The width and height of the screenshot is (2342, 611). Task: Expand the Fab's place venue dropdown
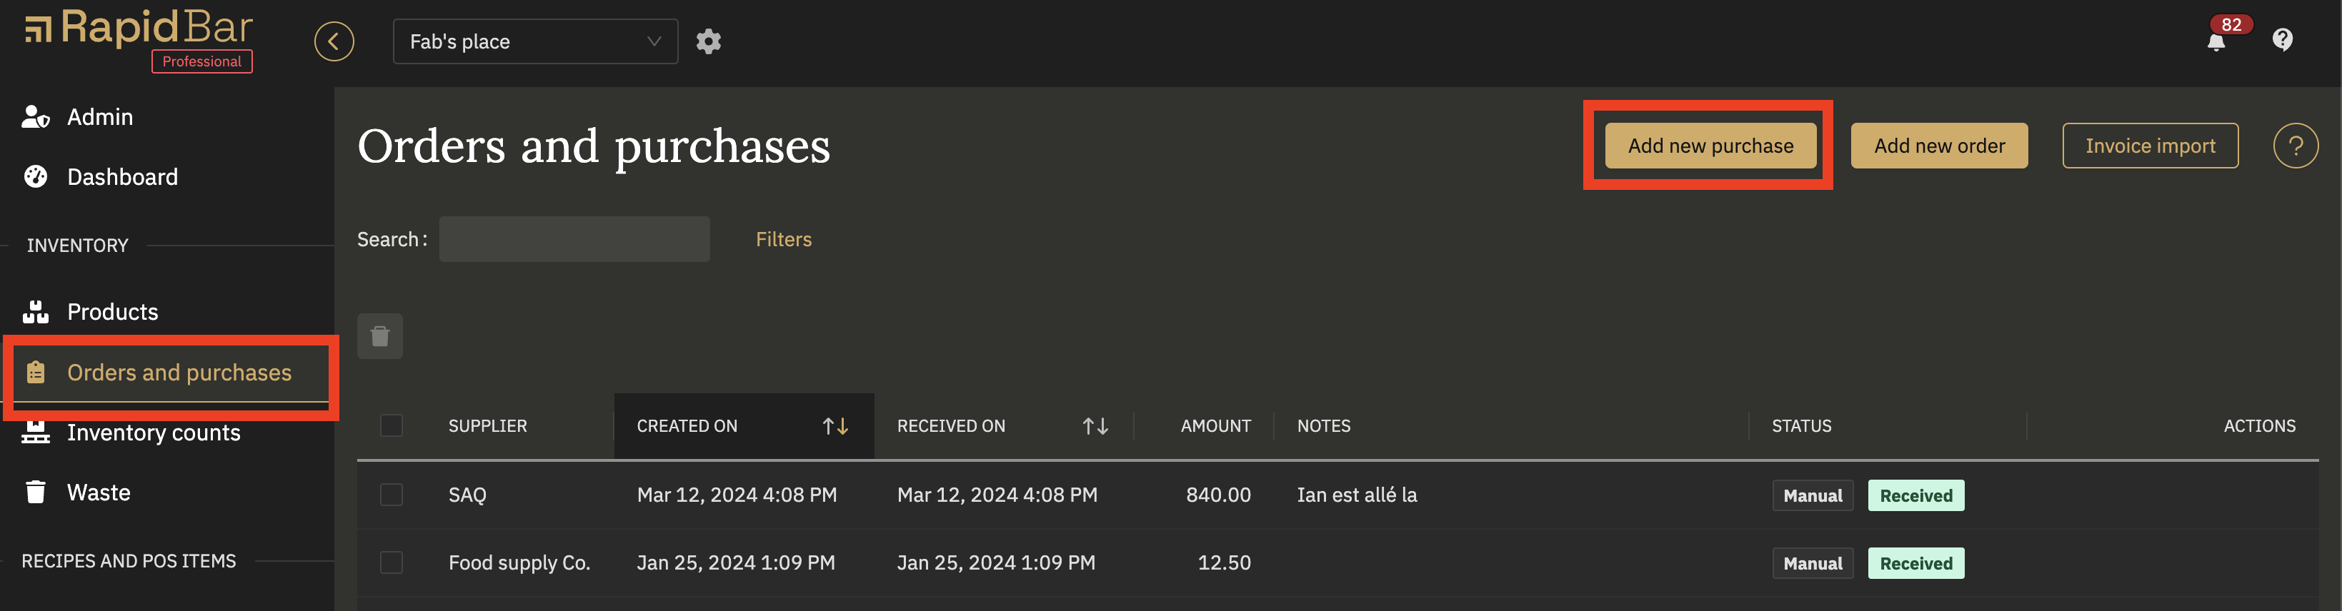tap(536, 42)
